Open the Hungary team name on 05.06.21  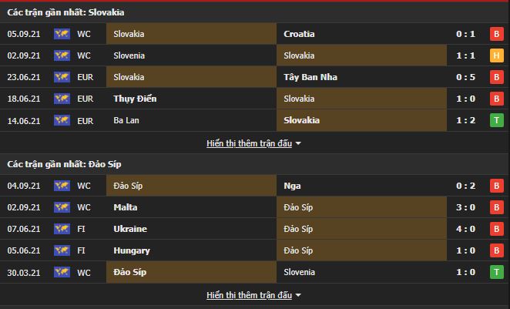131,250
